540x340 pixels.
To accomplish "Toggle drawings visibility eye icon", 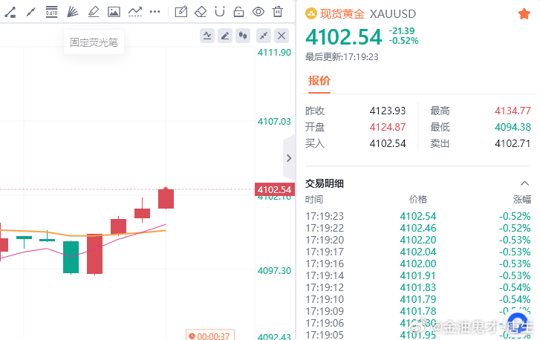I will [258, 12].
